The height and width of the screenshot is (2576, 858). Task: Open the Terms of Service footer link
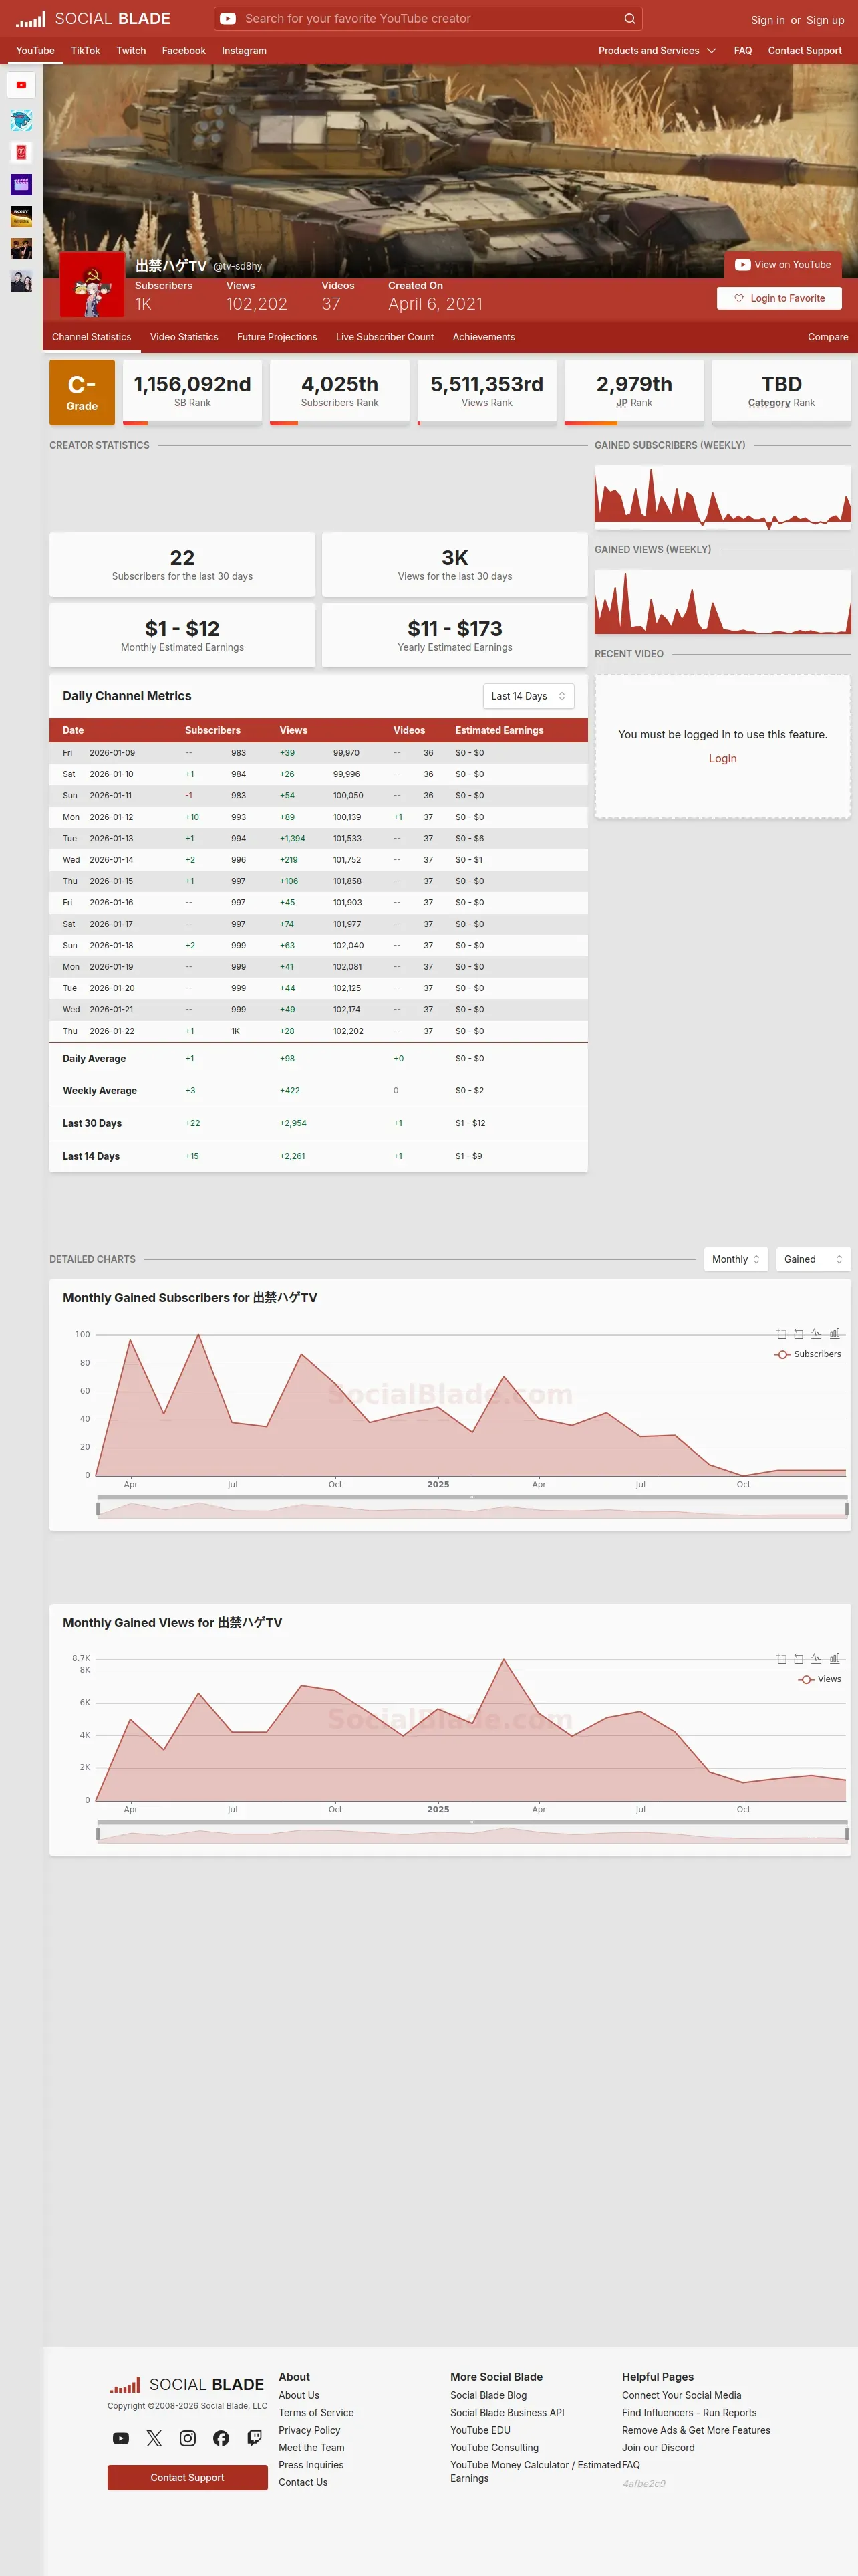click(x=315, y=2413)
